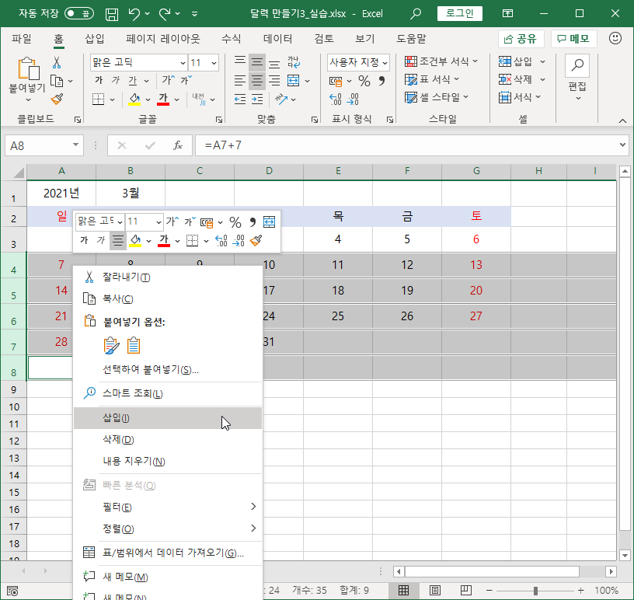Increase font size in ribbon
The image size is (634, 600).
coord(168,80)
